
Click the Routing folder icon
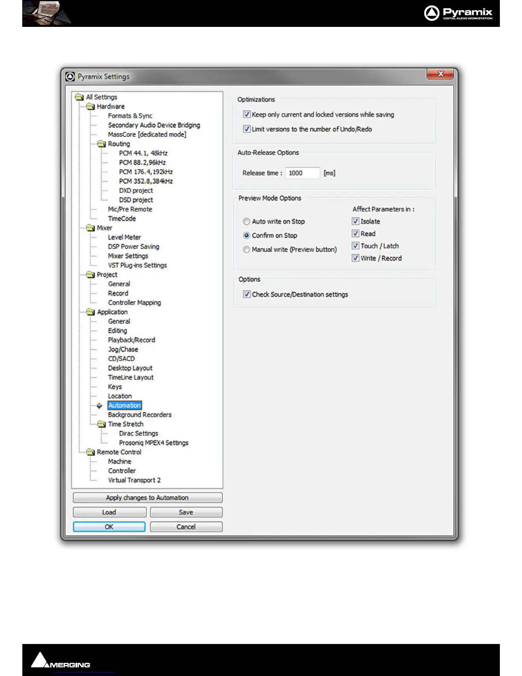click(101, 144)
